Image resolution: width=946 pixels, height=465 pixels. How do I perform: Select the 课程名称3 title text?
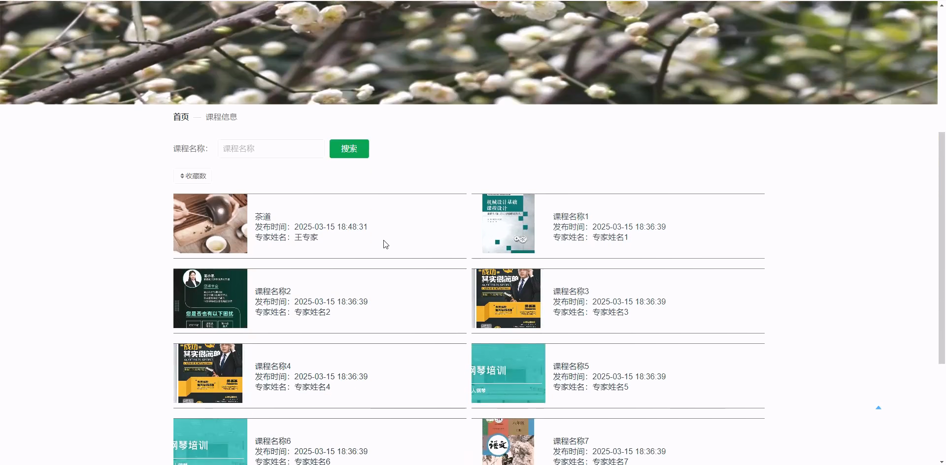571,291
